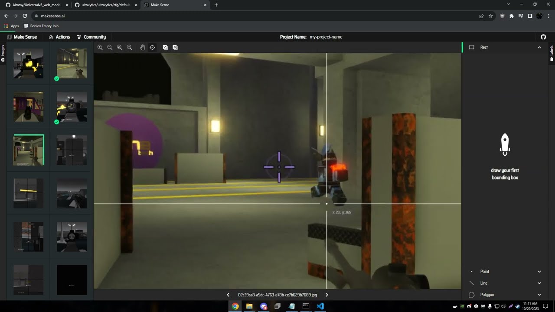The width and height of the screenshot is (555, 312).
Task: Open the GitHub repository link
Action: (x=543, y=37)
